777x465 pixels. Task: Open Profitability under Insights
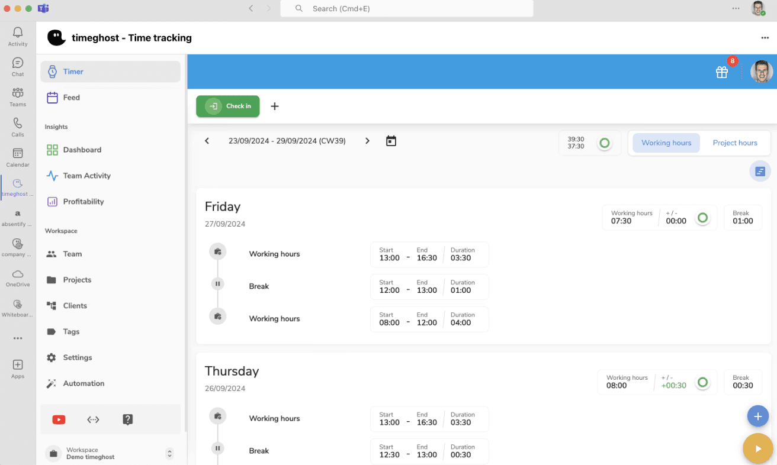[110, 202]
